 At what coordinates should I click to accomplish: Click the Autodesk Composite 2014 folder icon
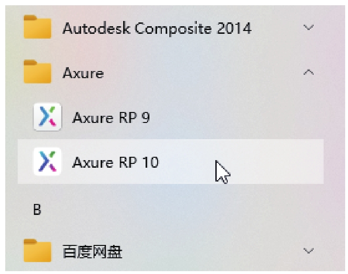pyautogui.click(x=37, y=28)
